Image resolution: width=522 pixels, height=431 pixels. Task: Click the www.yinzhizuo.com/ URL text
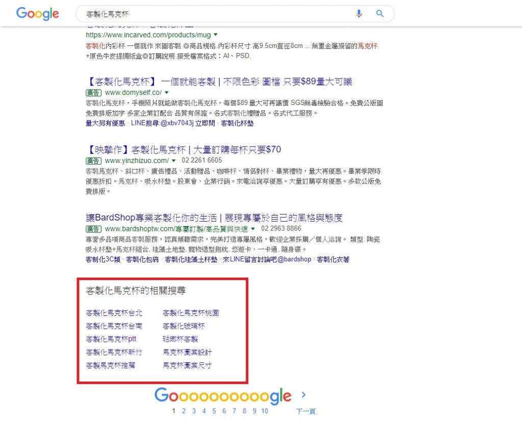[137, 161]
